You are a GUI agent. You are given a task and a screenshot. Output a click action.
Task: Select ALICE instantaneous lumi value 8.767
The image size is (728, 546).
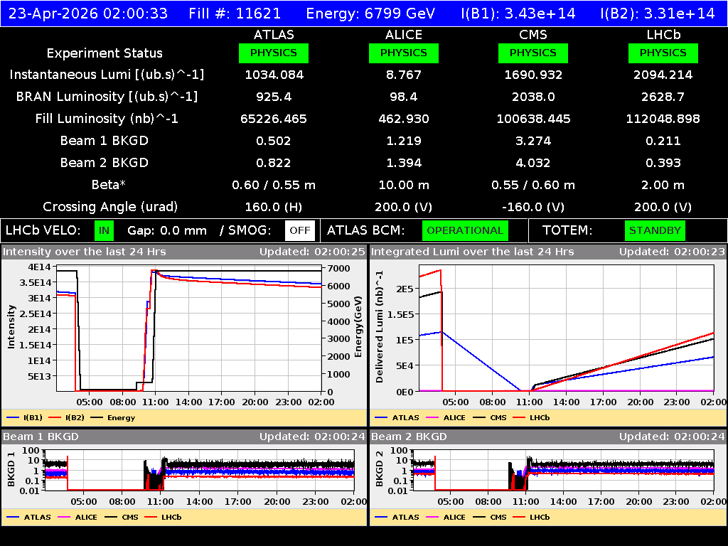[x=404, y=75]
